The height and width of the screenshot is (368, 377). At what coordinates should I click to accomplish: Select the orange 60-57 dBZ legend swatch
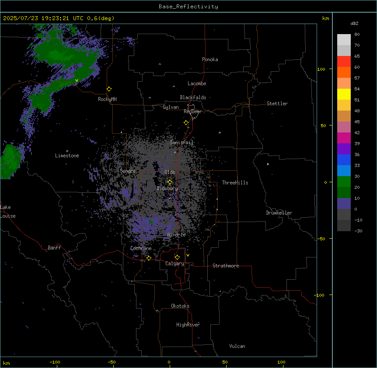coord(344,72)
